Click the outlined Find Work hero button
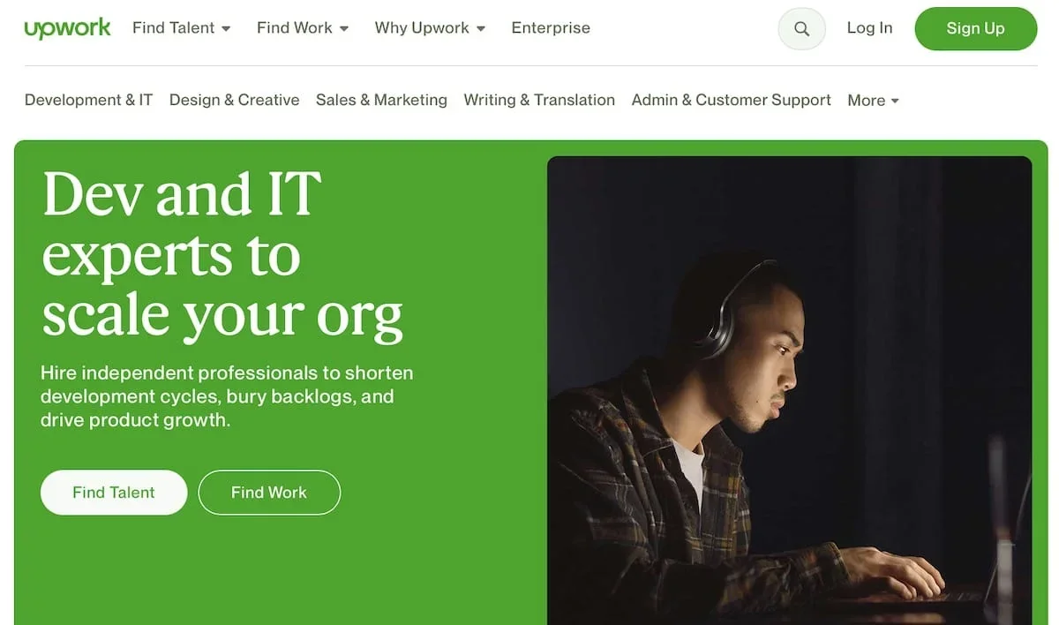This screenshot has height=625, width=1059. 269,493
